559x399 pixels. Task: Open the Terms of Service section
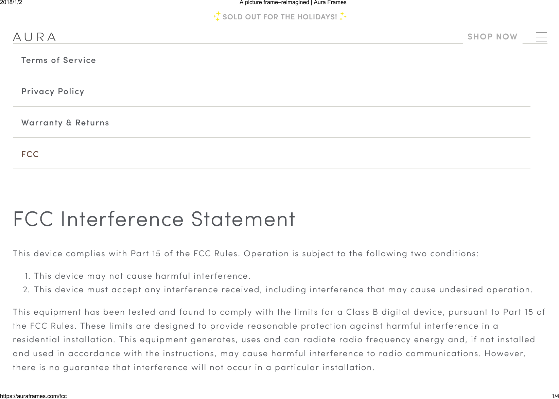58,60
